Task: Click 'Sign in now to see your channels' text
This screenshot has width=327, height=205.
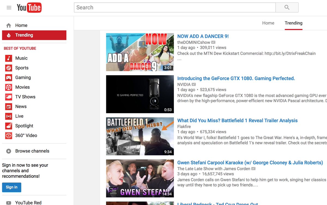Action: point(25,171)
